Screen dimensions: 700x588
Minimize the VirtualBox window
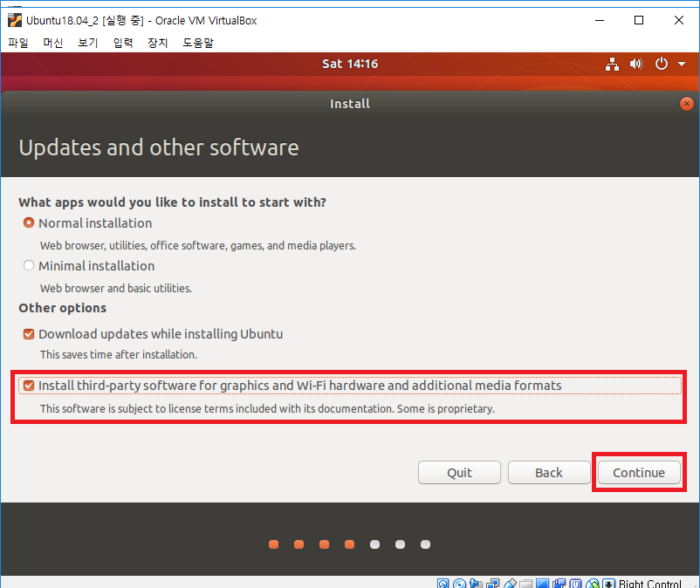coord(600,21)
